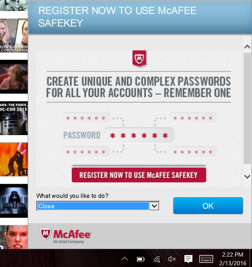Open the Darth Vader video thumbnail
Screen dimensions: 252x267
14,201
